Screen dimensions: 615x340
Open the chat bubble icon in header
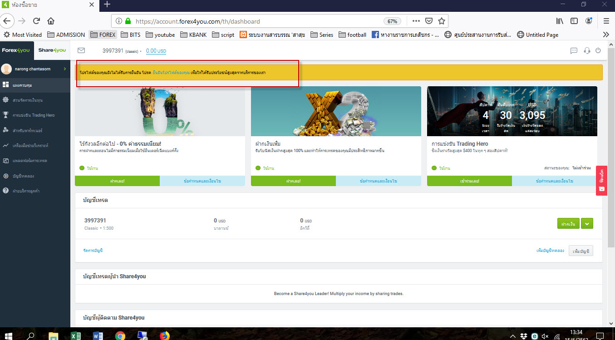574,51
